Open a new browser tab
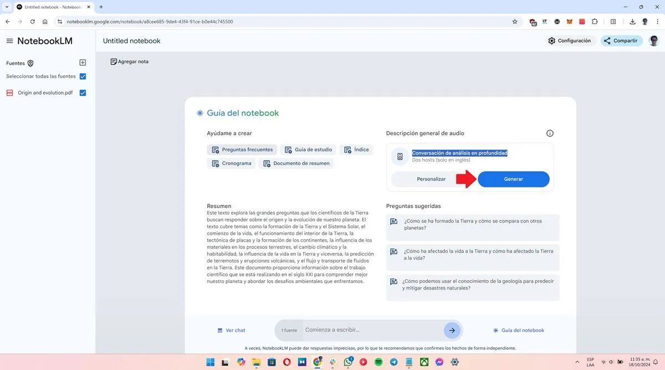 [101, 7]
